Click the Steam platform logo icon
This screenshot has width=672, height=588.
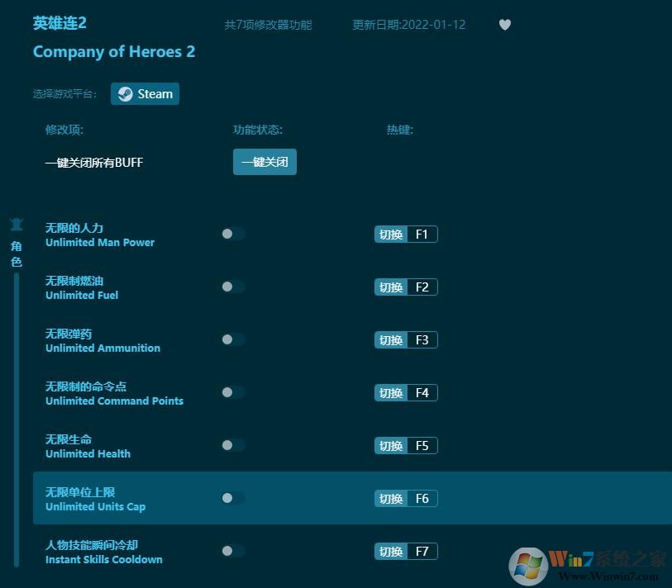click(126, 93)
